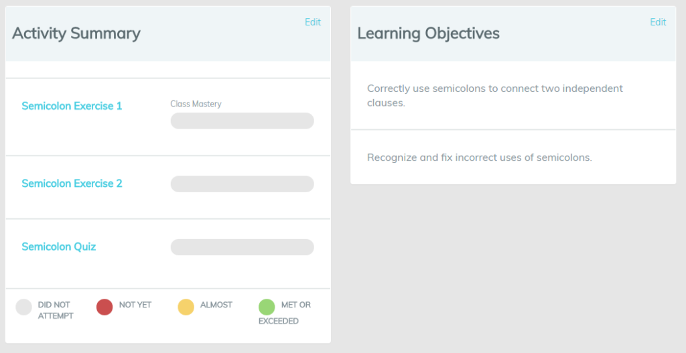Select the Activity Summary heading

(76, 33)
